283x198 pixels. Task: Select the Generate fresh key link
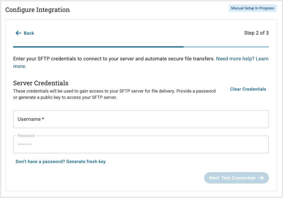[x=61, y=161]
